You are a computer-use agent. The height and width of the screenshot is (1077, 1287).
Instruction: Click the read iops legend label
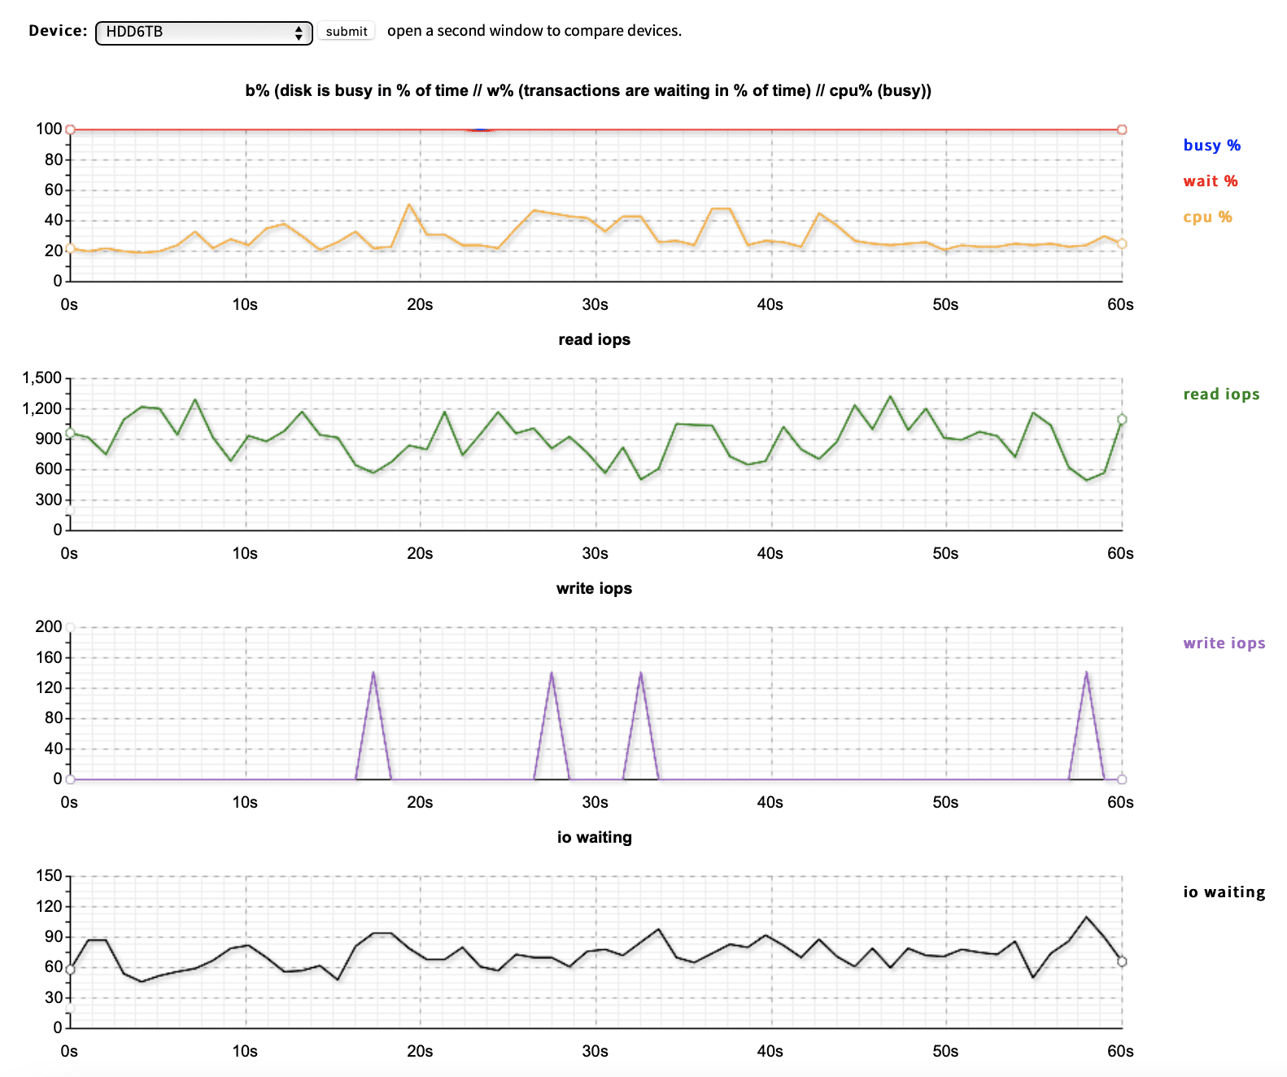pos(1221,395)
